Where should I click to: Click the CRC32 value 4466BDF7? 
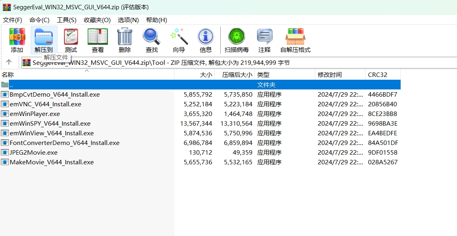coord(383,94)
